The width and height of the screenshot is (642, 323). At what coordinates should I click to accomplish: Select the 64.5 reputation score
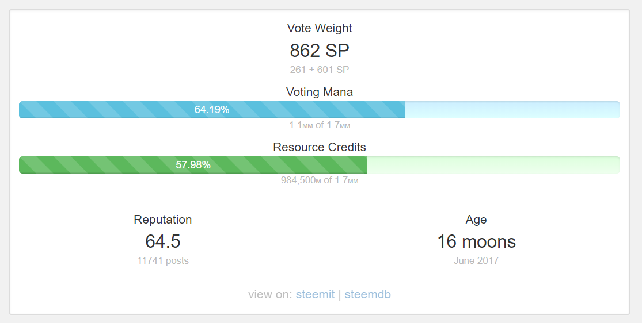click(162, 241)
